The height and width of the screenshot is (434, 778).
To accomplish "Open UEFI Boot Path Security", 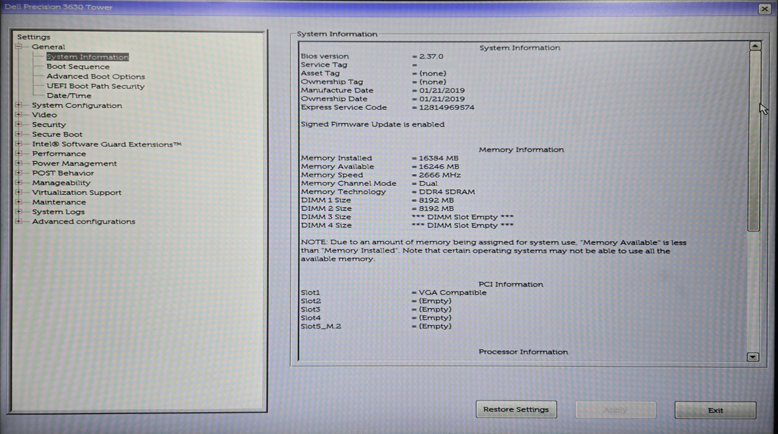I will [x=95, y=86].
